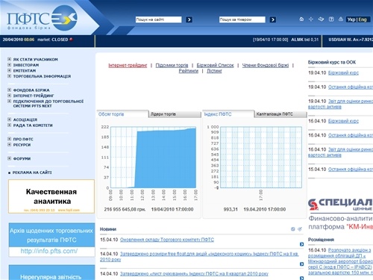Click the Нерегулярна звітність banner
This screenshot has width=373, height=280.
51,273
